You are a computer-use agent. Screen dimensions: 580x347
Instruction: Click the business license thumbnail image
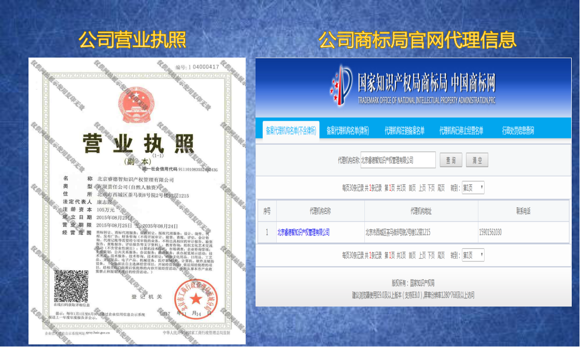137,201
